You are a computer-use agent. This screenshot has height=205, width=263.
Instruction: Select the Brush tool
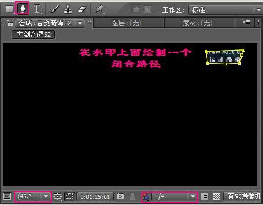point(55,9)
